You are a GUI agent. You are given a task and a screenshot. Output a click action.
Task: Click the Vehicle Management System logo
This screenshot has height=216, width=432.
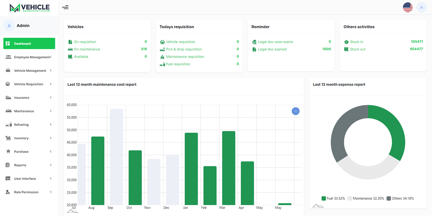[30, 8]
